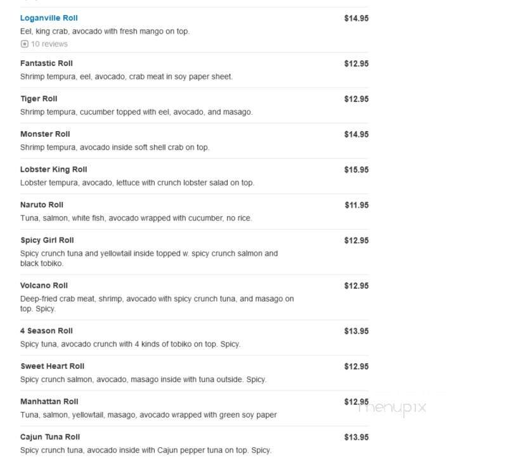Open the Loganville Roll link
This screenshot has width=506, height=460.
coord(49,18)
